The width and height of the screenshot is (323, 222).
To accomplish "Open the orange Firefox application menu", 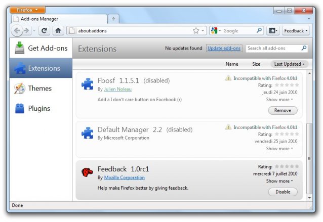I will point(27,10).
